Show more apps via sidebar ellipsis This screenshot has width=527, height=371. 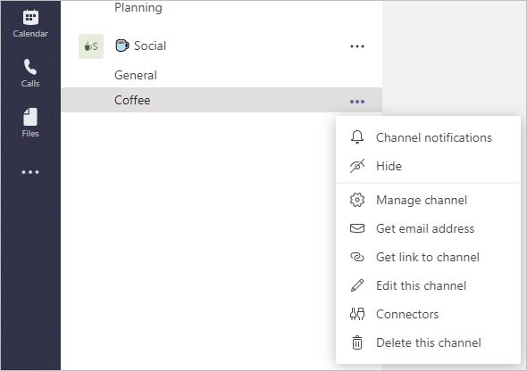(x=30, y=172)
